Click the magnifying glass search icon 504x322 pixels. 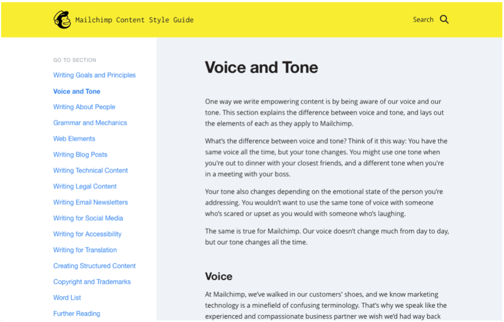[444, 20]
